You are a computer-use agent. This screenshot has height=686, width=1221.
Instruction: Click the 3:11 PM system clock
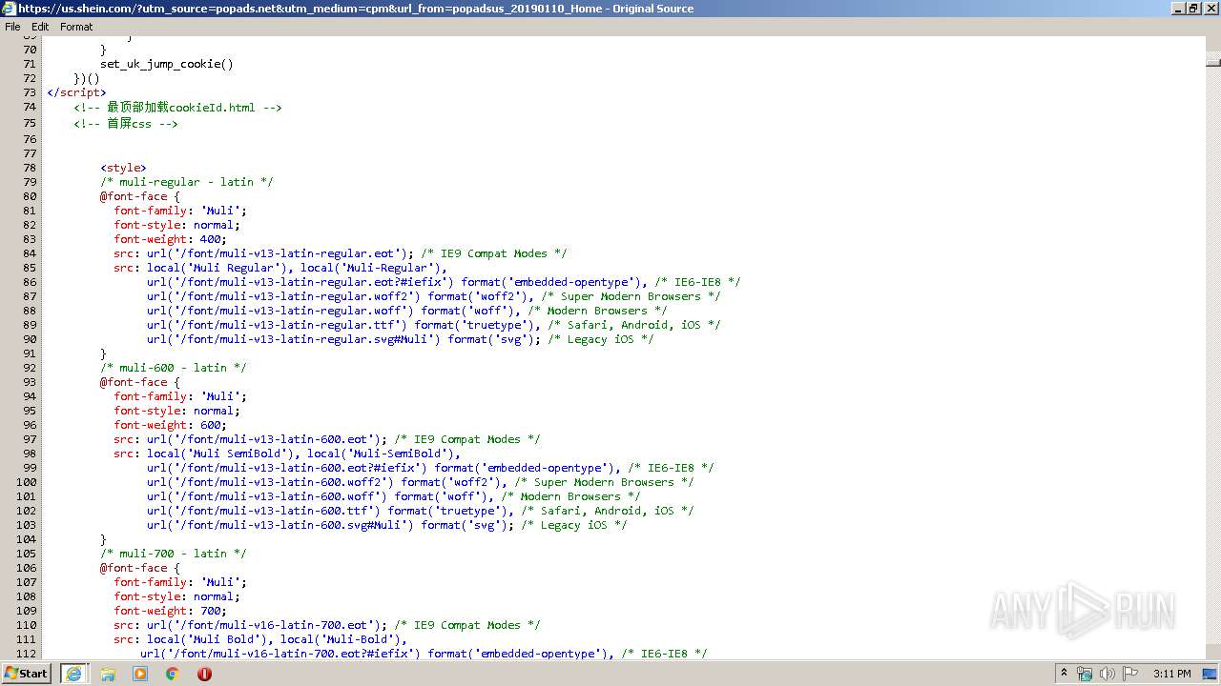coord(1171,674)
